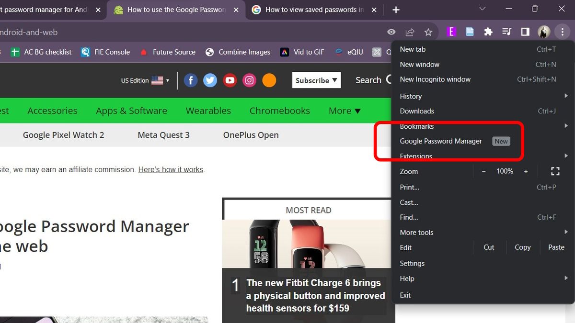
Task: Open the YouTube icon in the site header
Action: coord(230,80)
